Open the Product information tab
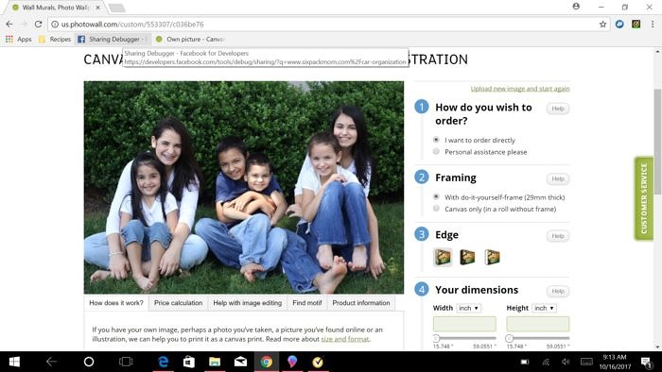The height and width of the screenshot is (372, 662). tap(361, 303)
